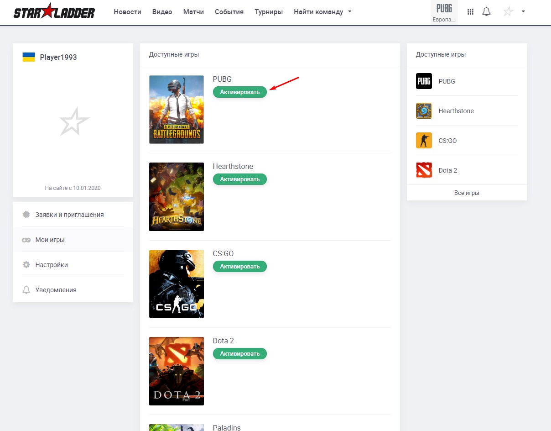Click the StarLadder logo
Image resolution: width=551 pixels, height=431 pixels.
[x=54, y=12]
